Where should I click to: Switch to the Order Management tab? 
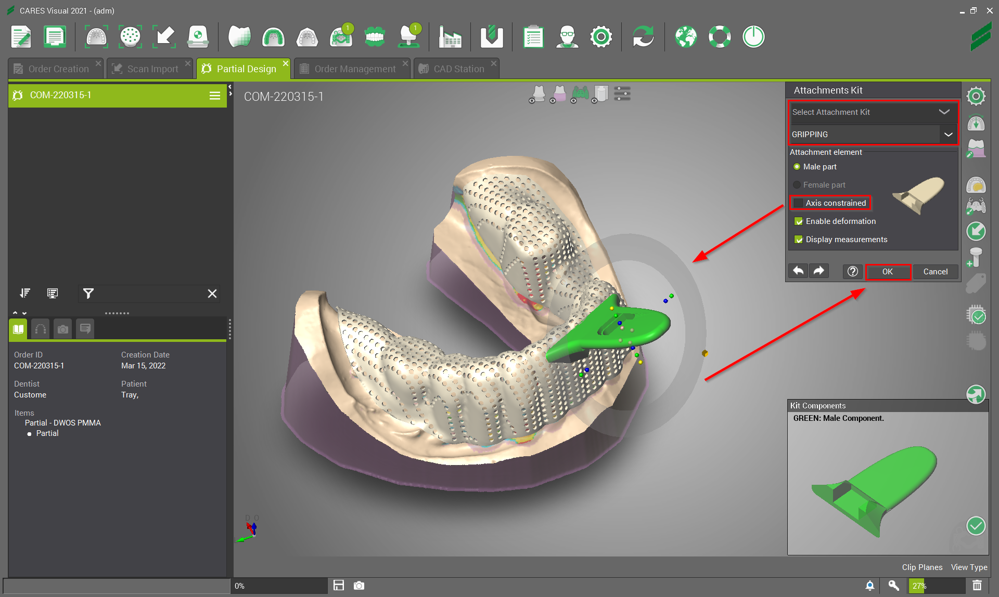[354, 69]
